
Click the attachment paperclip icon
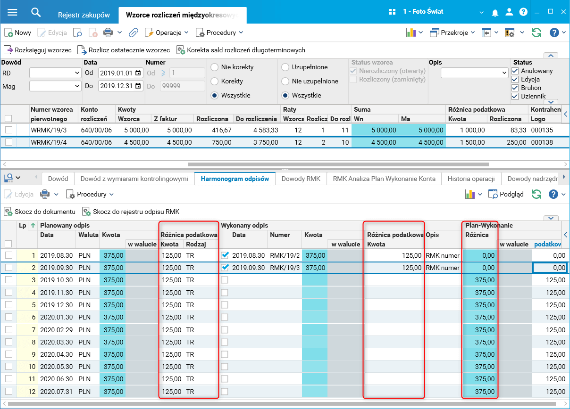(133, 33)
